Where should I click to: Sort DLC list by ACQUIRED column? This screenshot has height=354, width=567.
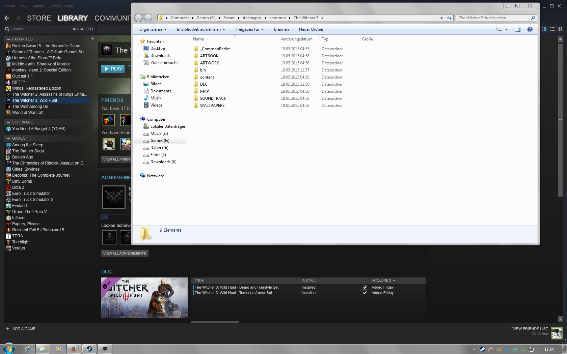coord(383,281)
